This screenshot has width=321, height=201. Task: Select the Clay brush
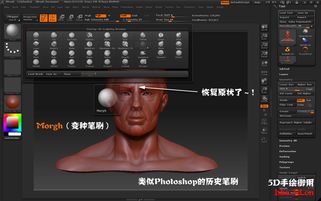click(54, 36)
